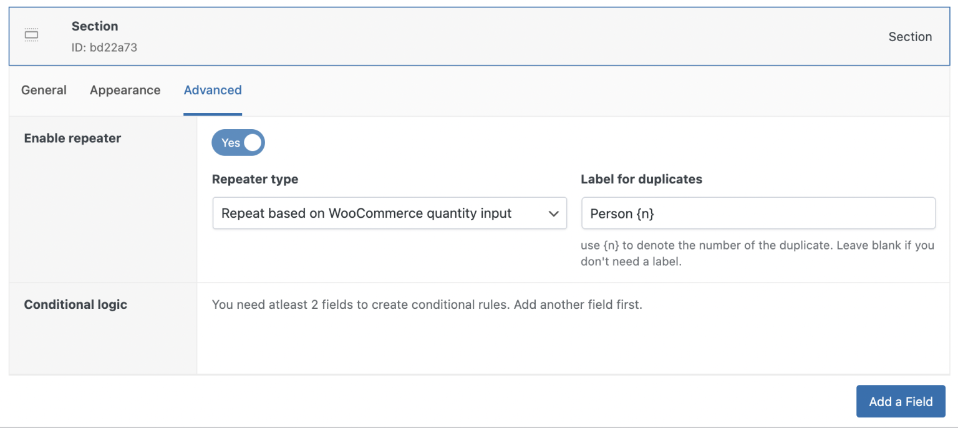Click the Conditional logic label

click(x=75, y=304)
